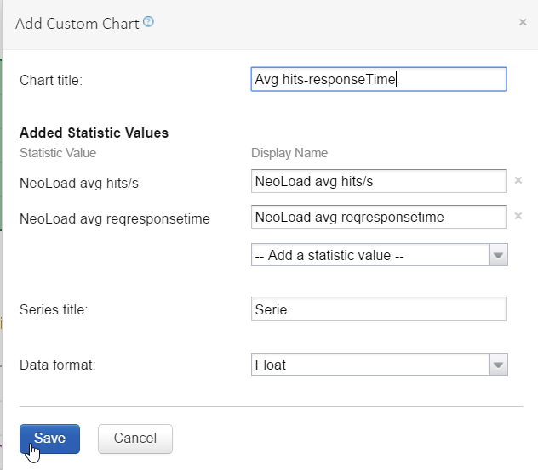The image size is (538, 470).
Task: Focus the NeoLoad avg hits/s display name field
Action: [379, 181]
